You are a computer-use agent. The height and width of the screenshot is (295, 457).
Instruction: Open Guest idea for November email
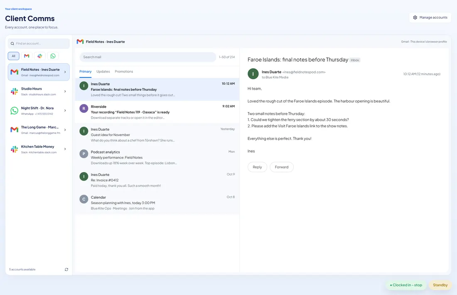[x=157, y=135]
